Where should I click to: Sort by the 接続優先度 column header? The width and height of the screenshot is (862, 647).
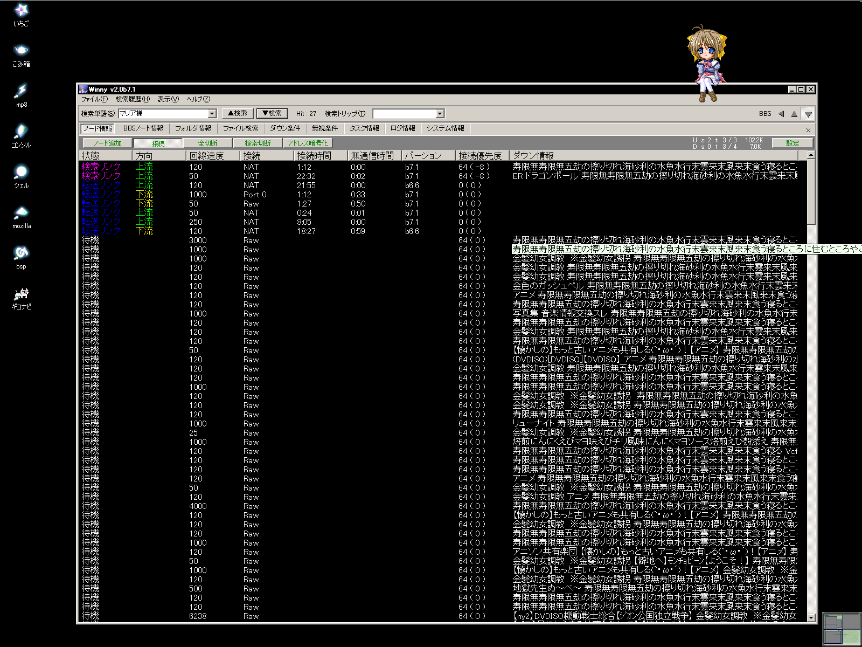(x=482, y=155)
